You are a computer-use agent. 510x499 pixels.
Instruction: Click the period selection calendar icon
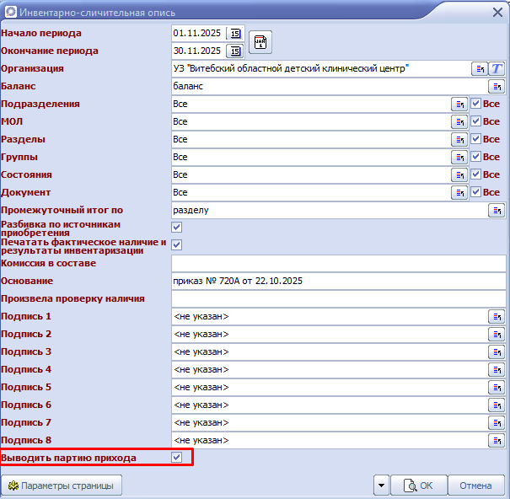pyautogui.click(x=260, y=41)
